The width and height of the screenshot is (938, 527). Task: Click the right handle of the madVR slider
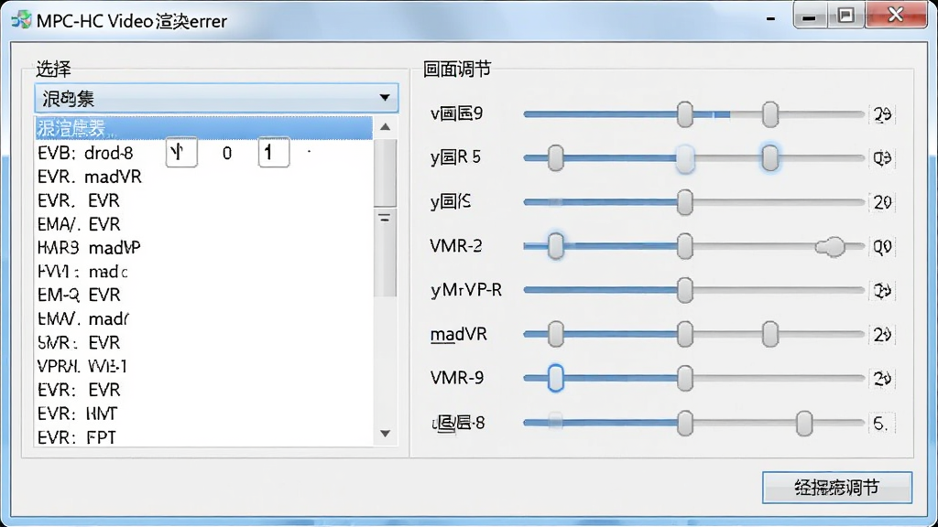pyautogui.click(x=770, y=334)
